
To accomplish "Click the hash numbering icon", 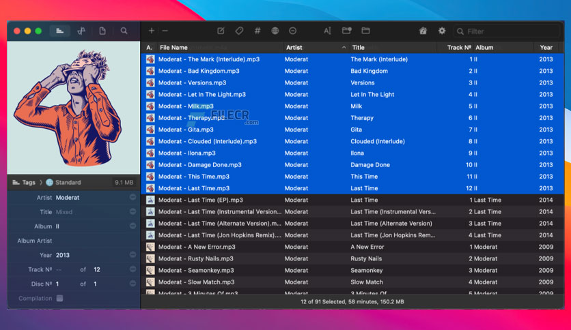I will (x=257, y=31).
